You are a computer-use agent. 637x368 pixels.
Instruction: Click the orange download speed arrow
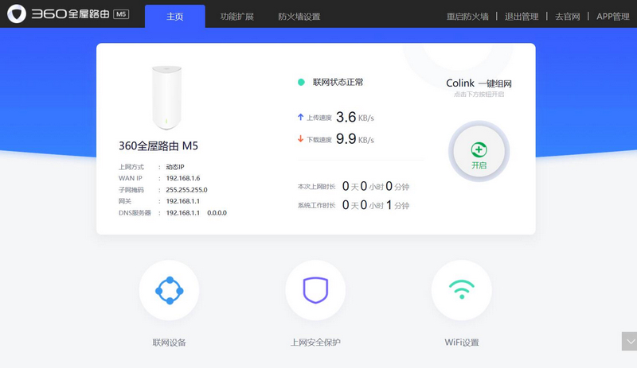coord(301,139)
